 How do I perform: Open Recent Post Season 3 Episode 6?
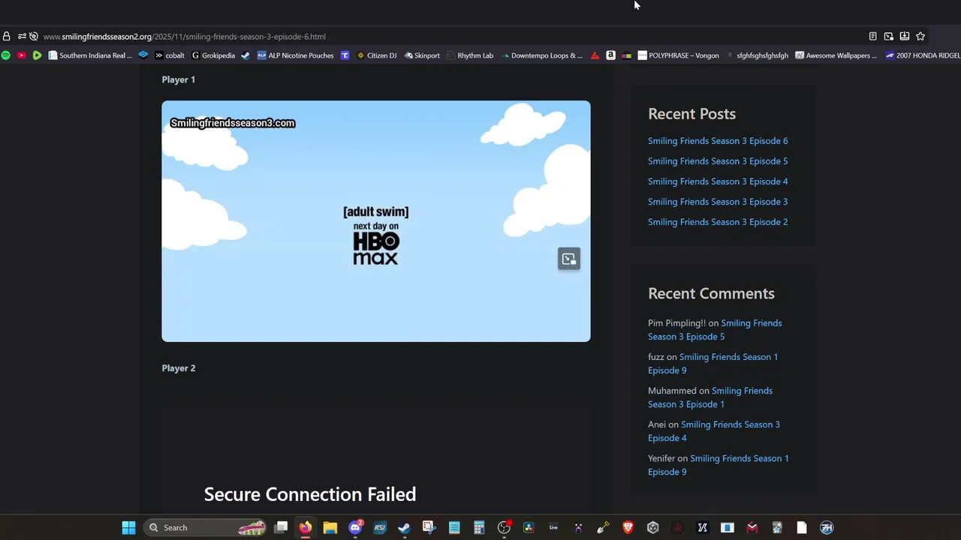[x=718, y=141]
